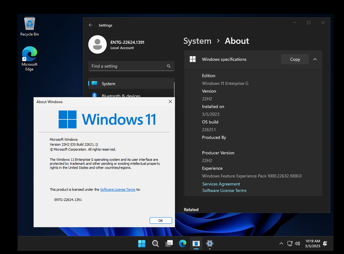Viewport: 344px width, 254px height.
Task: Collapse the Windows specifications section
Action: coord(315,59)
